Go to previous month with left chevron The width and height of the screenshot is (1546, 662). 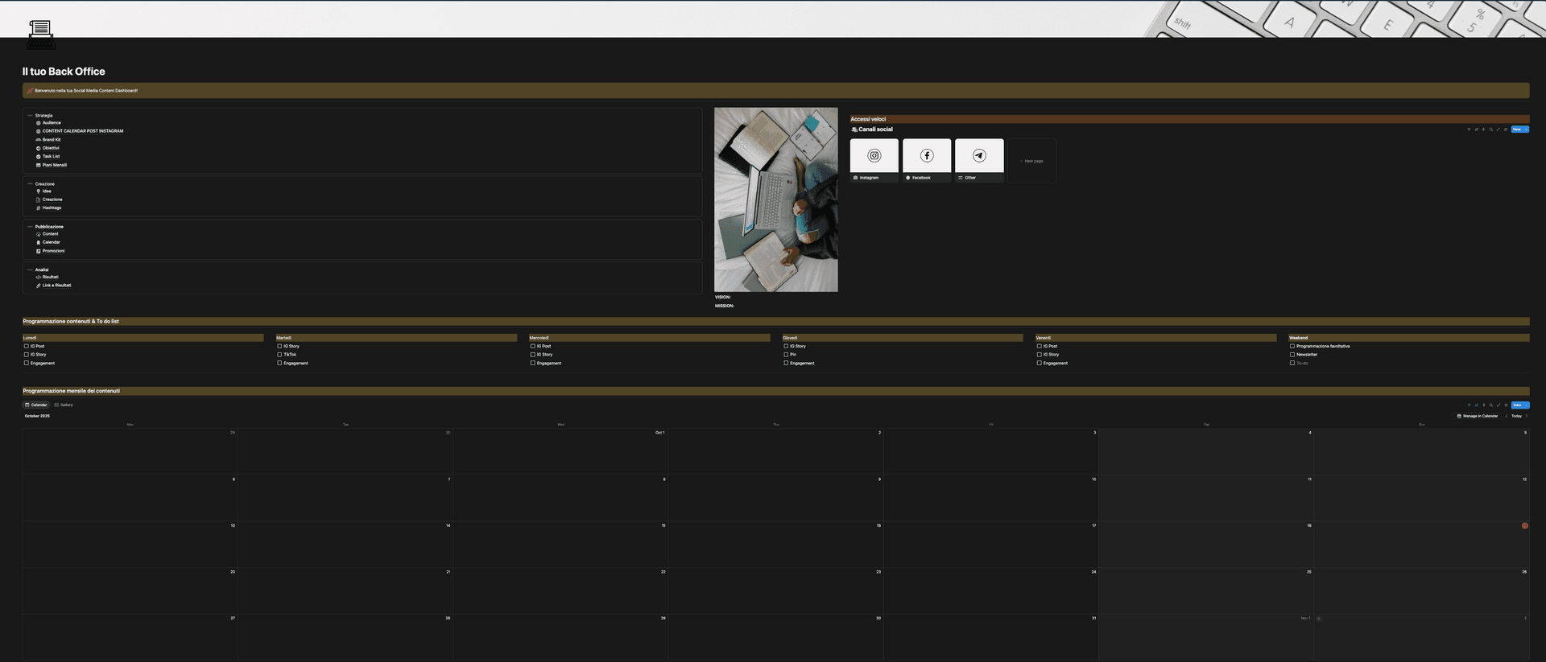coord(1507,416)
